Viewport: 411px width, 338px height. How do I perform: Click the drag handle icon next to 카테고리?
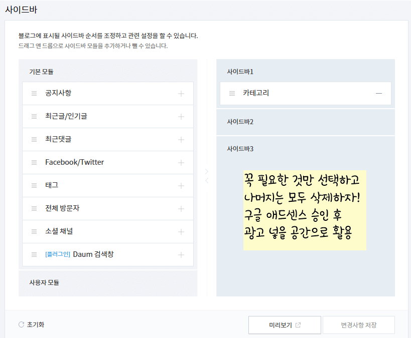[x=231, y=93]
